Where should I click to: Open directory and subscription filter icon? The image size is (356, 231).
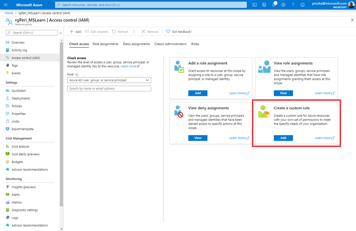click(264, 5)
